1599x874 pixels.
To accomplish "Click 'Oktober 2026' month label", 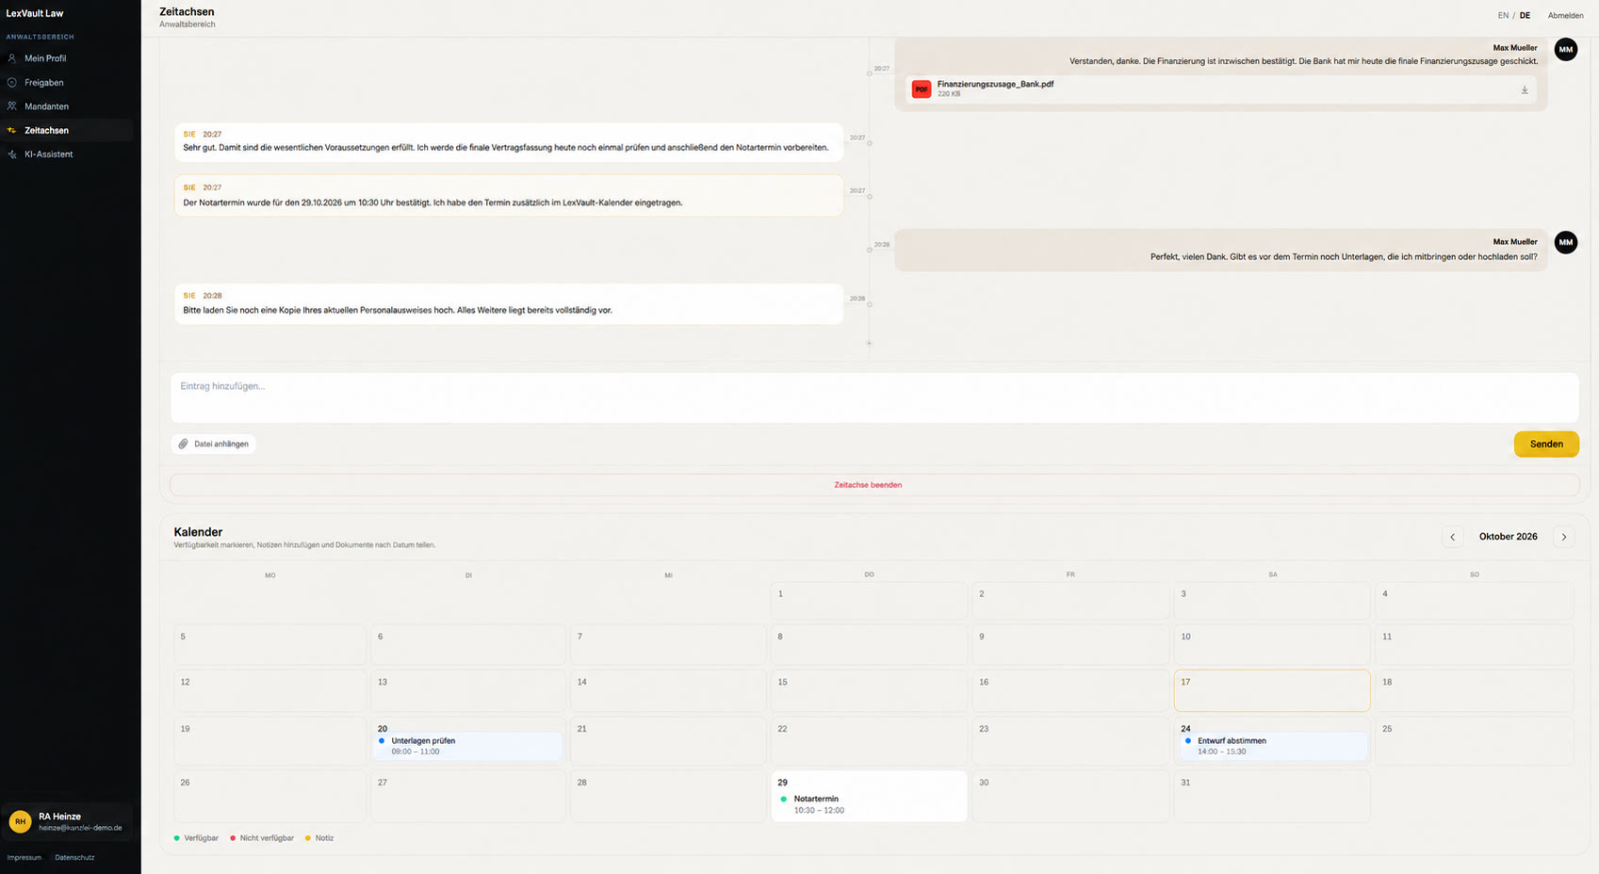I will 1508,537.
